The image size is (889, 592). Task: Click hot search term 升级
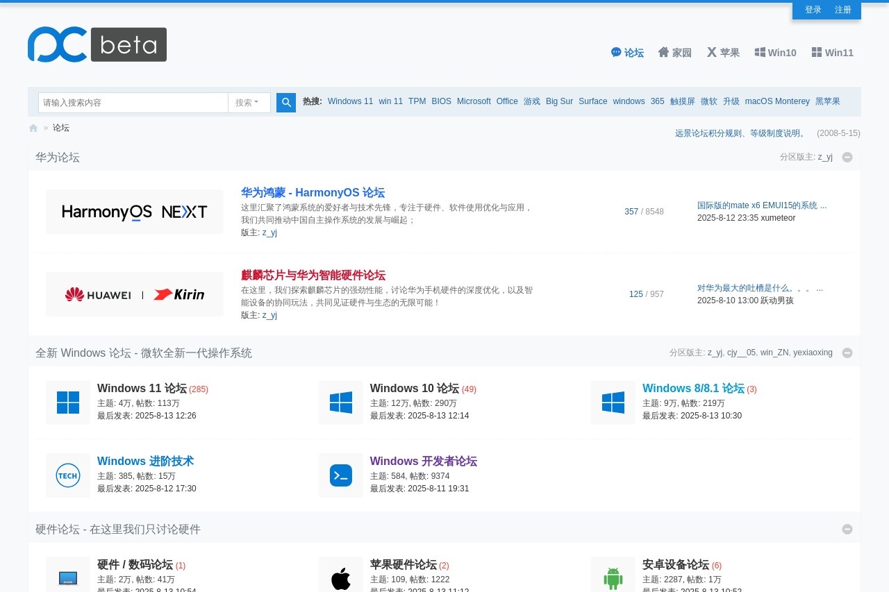[x=731, y=101]
